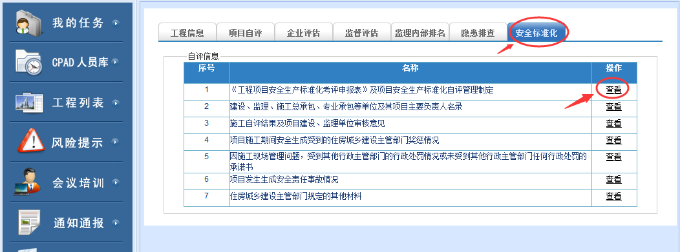680x252 pixels.
Task: Select the 安全标准化 tab
Action: pyautogui.click(x=537, y=32)
